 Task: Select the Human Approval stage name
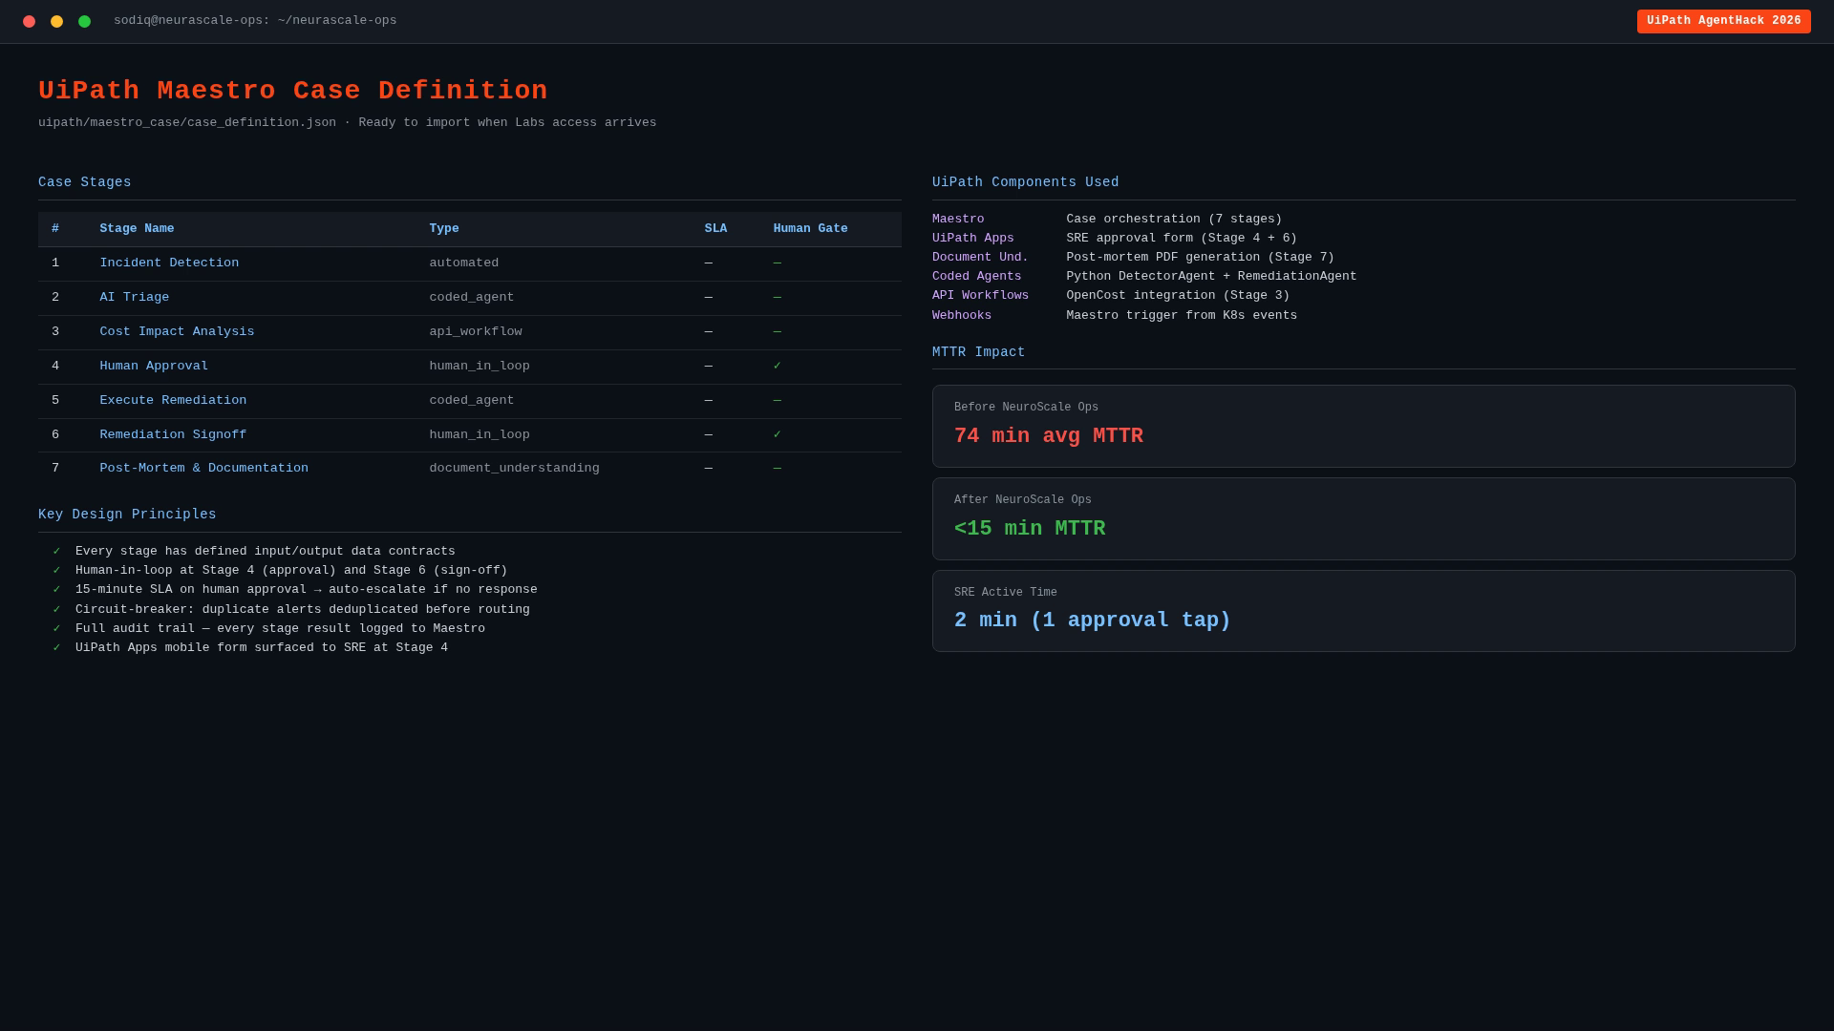tap(154, 367)
